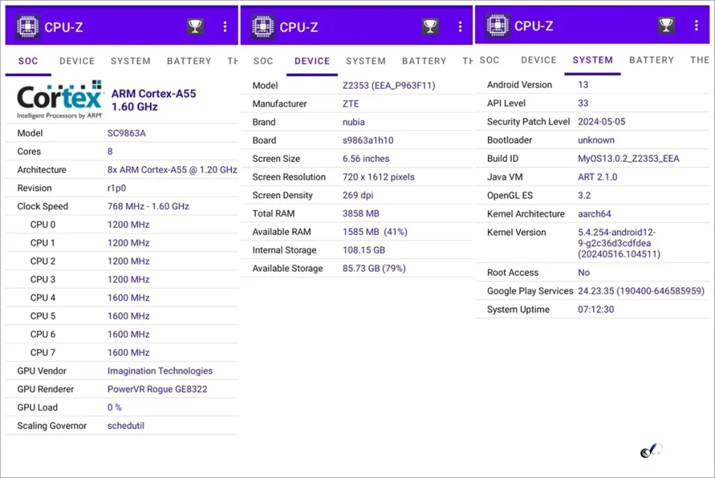Click Total RAM value '3858 MB'
The height and width of the screenshot is (478, 715).
(x=361, y=214)
